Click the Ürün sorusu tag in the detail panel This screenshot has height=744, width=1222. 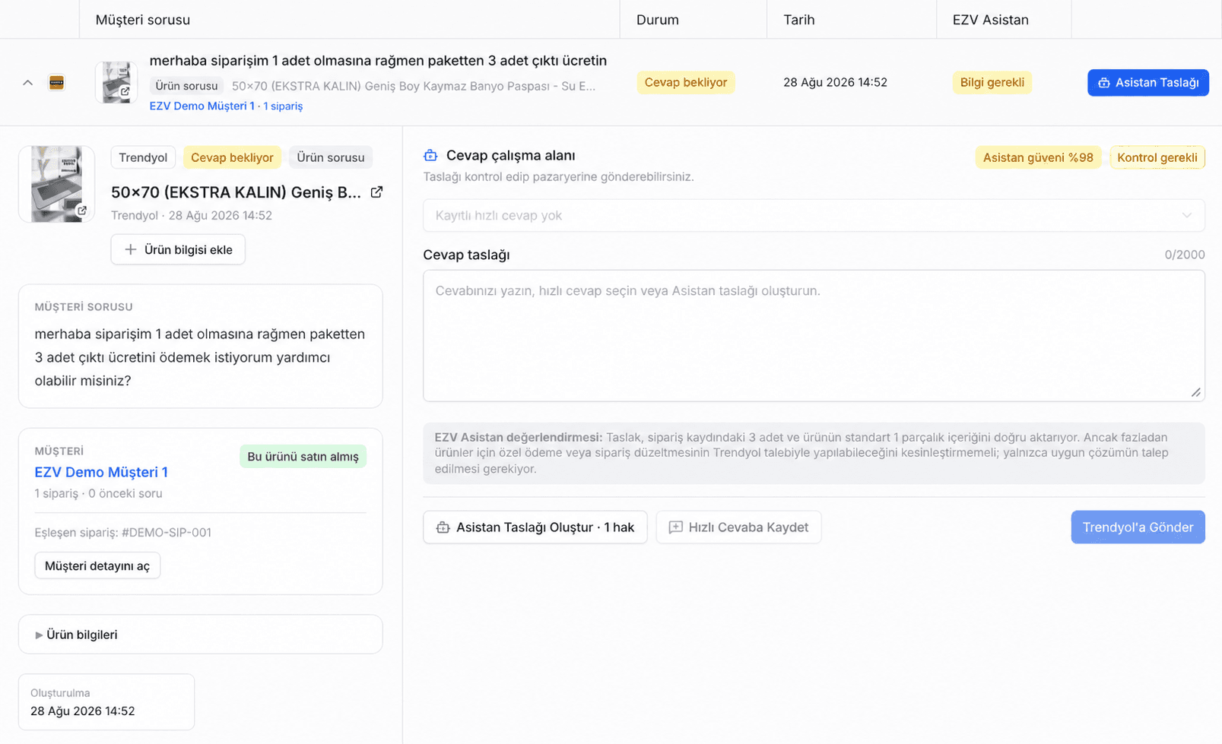330,157
